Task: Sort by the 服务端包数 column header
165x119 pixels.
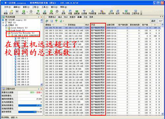Action: click(135, 25)
